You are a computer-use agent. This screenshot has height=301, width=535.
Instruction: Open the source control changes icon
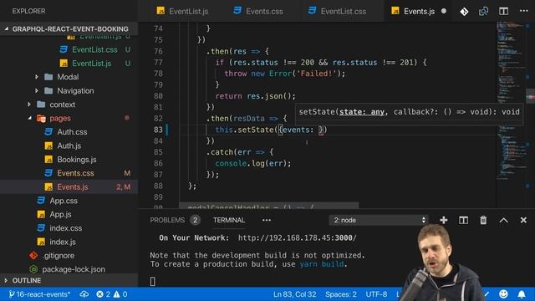464,11
